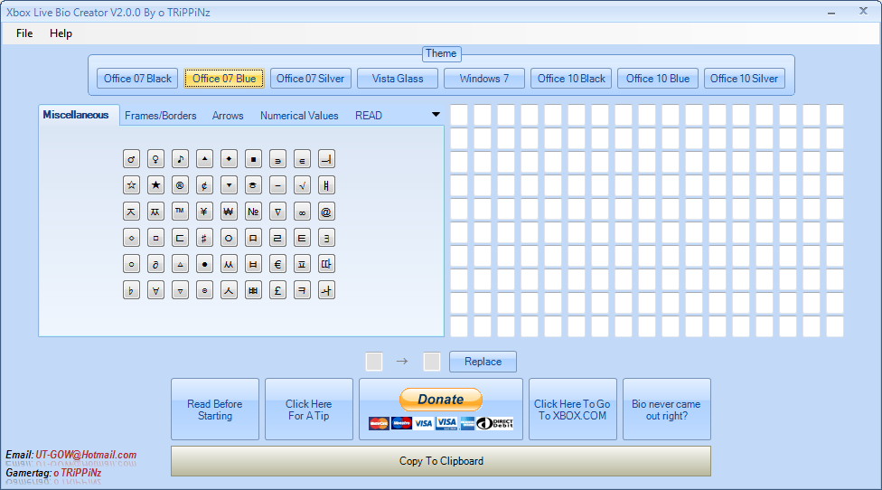
Task: Insert the cent sign ¢
Action: point(204,185)
